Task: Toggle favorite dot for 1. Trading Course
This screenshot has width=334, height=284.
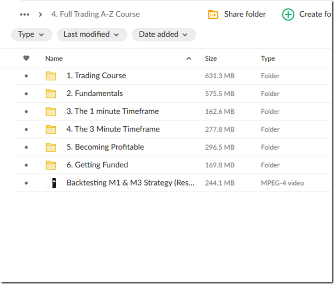Action: (26, 76)
